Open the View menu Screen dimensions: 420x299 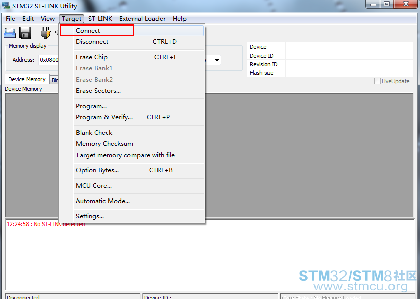point(47,19)
